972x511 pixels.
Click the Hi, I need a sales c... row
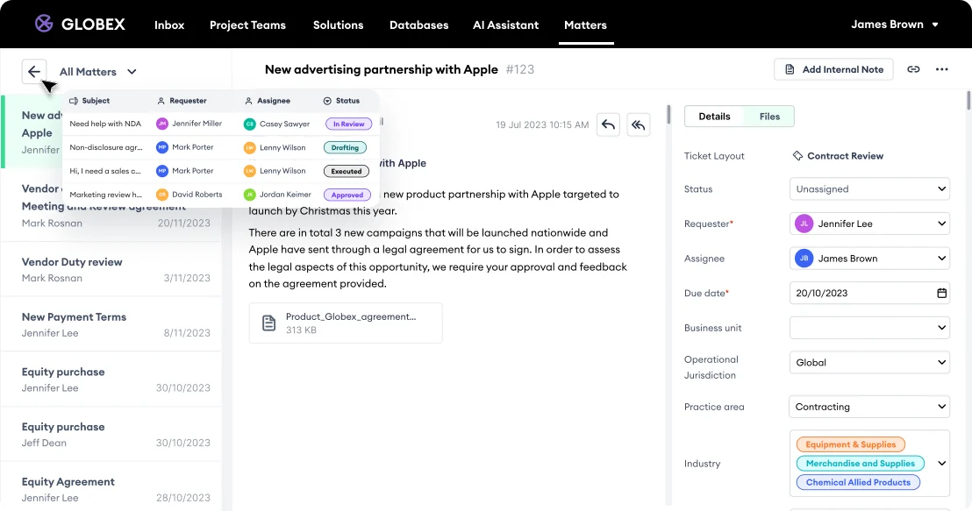221,171
